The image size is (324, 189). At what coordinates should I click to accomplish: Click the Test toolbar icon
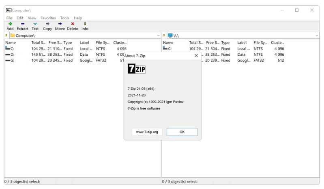[x=35, y=24]
